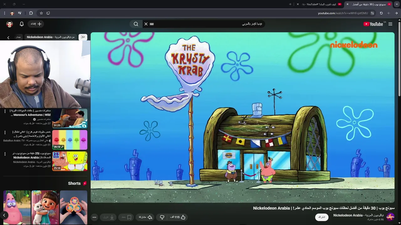Viewport: 401px width, 225px height.
Task: Share the video via مشاركة button
Action: point(146,217)
